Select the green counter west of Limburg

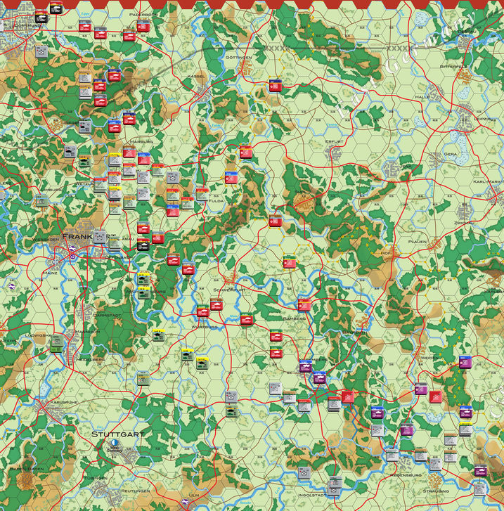(41, 201)
